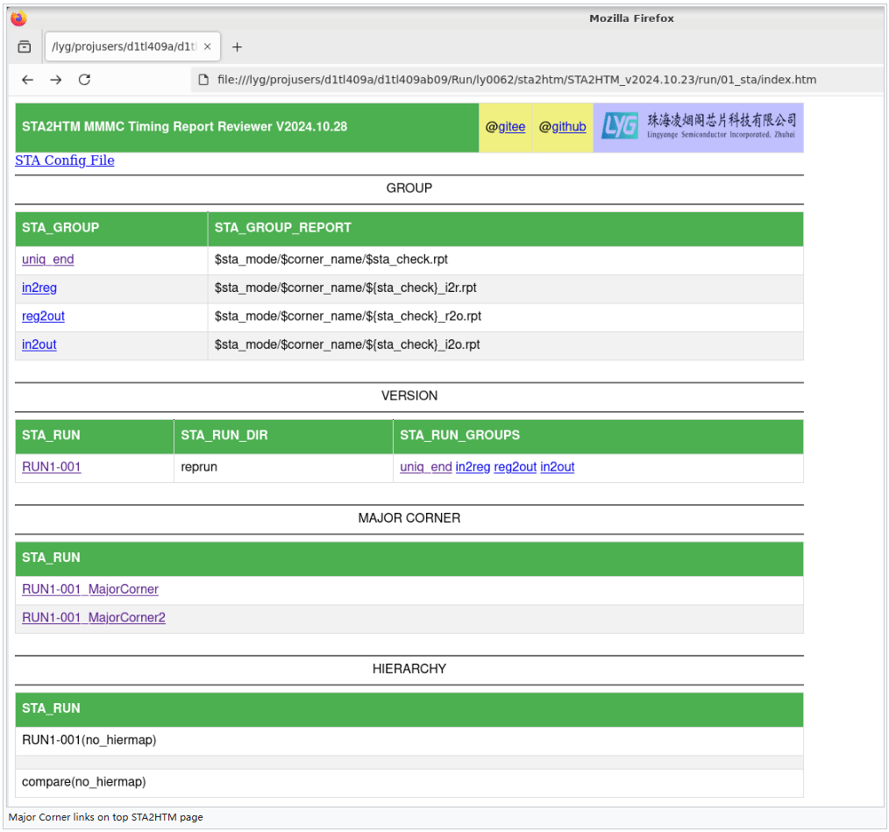This screenshot has width=889, height=832.
Task: Click the LYG company logo banner
Action: click(698, 127)
